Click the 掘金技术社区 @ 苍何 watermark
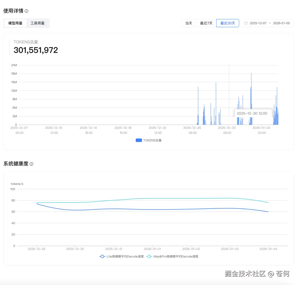Image resolution: width=297 pixels, height=285 pixels. tap(257, 274)
